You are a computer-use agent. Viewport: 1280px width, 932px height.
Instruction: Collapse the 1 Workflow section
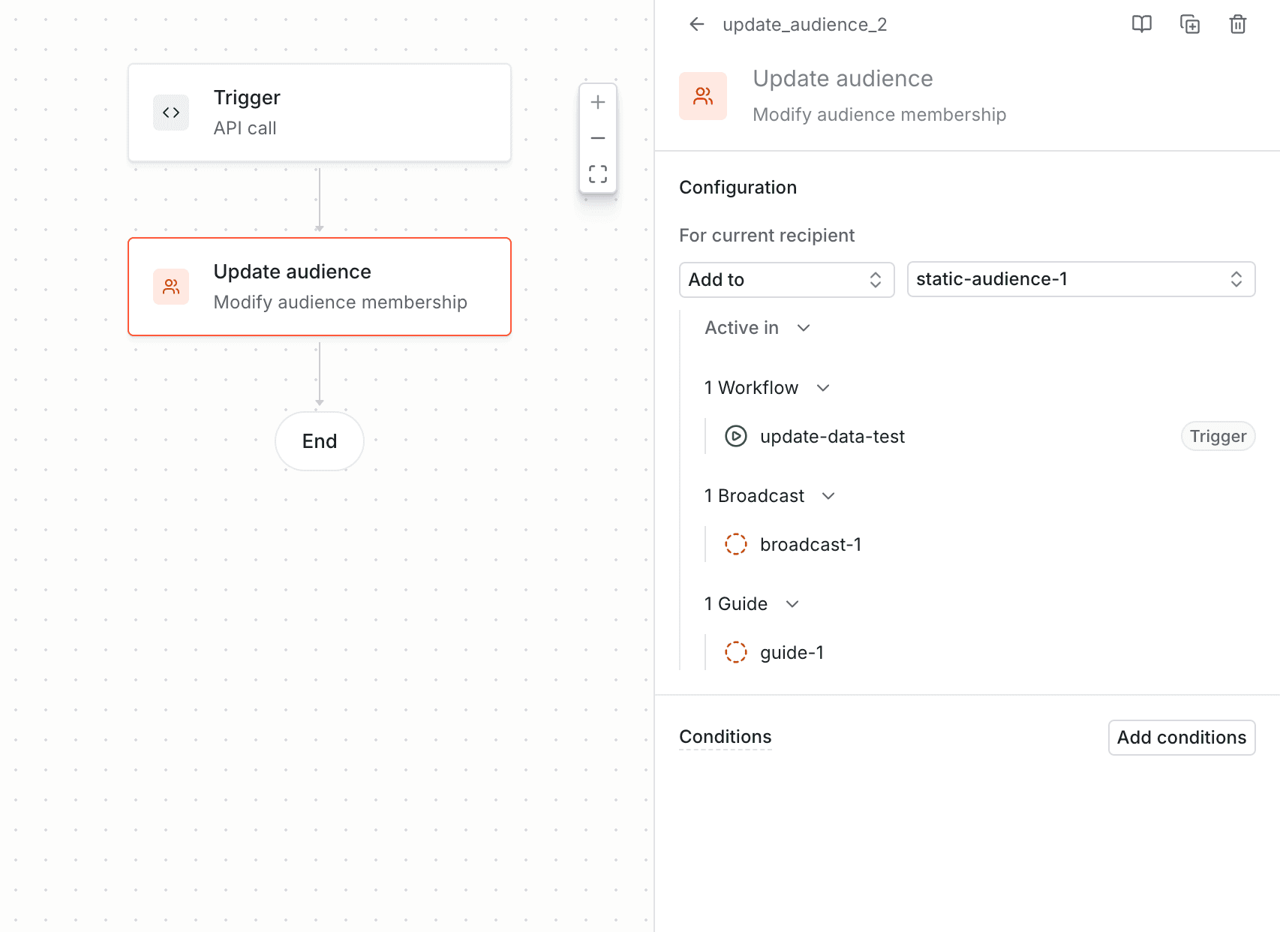coord(822,388)
